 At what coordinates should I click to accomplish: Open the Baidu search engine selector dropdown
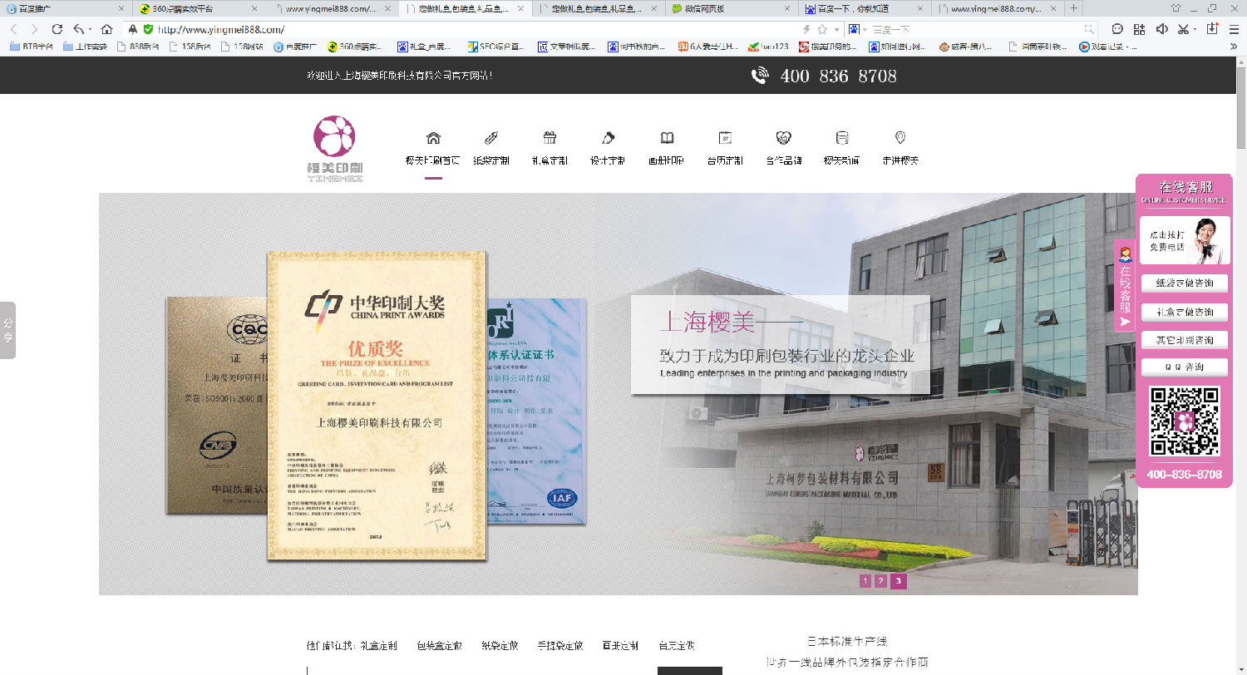pyautogui.click(x=858, y=29)
